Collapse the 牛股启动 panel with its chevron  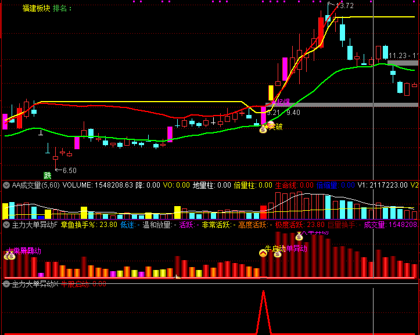[6, 284]
